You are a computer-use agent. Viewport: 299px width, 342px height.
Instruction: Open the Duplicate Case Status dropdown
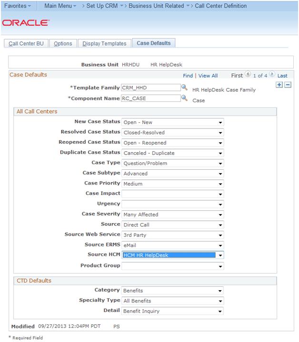(x=173, y=153)
